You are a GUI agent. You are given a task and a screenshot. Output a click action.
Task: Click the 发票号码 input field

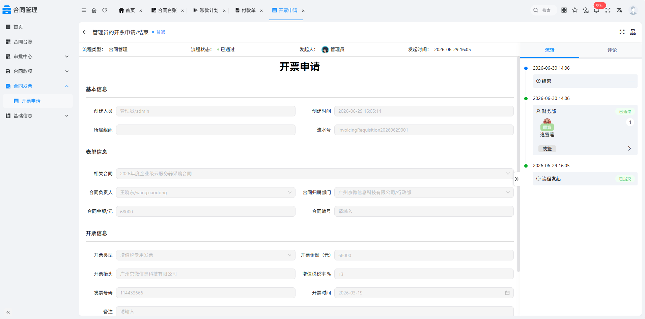[x=206, y=293]
